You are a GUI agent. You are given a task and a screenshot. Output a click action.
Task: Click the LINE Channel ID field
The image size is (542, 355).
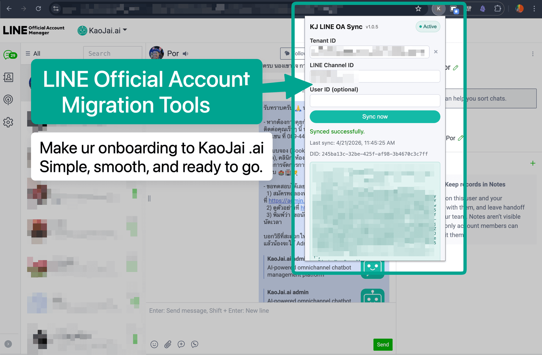pyautogui.click(x=375, y=76)
